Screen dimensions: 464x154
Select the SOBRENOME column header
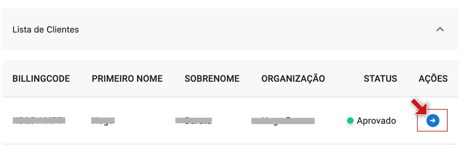click(x=212, y=79)
